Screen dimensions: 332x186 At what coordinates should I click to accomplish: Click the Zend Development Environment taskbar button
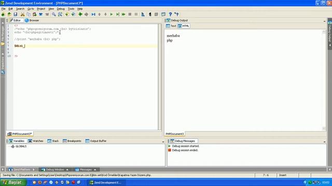(x=106, y=182)
